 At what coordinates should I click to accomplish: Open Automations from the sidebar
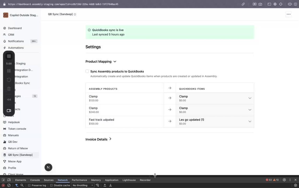click(x=16, y=48)
